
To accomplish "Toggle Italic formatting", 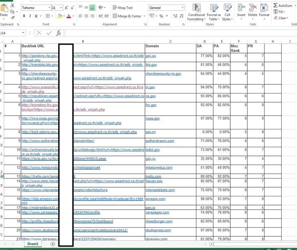I will click(x=30, y=16).
